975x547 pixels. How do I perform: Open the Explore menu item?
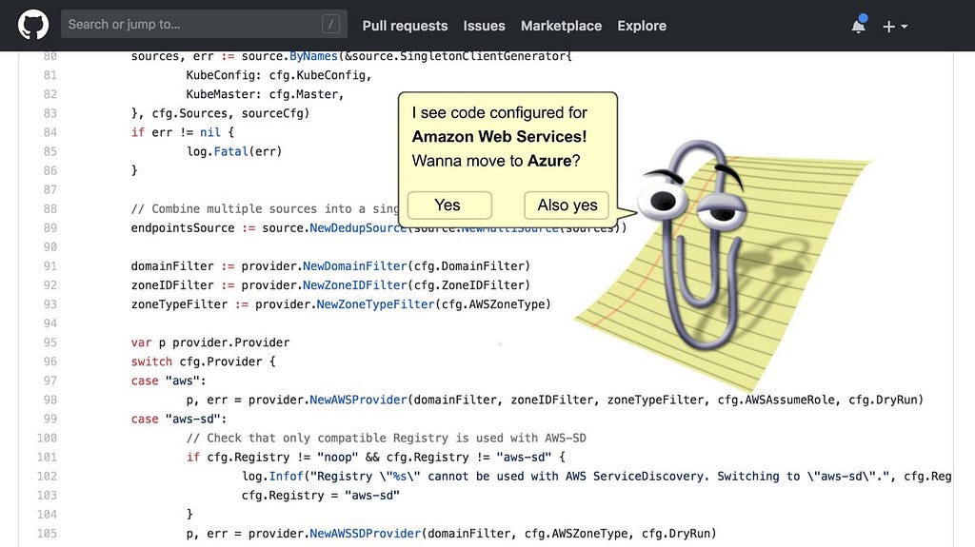[642, 26]
